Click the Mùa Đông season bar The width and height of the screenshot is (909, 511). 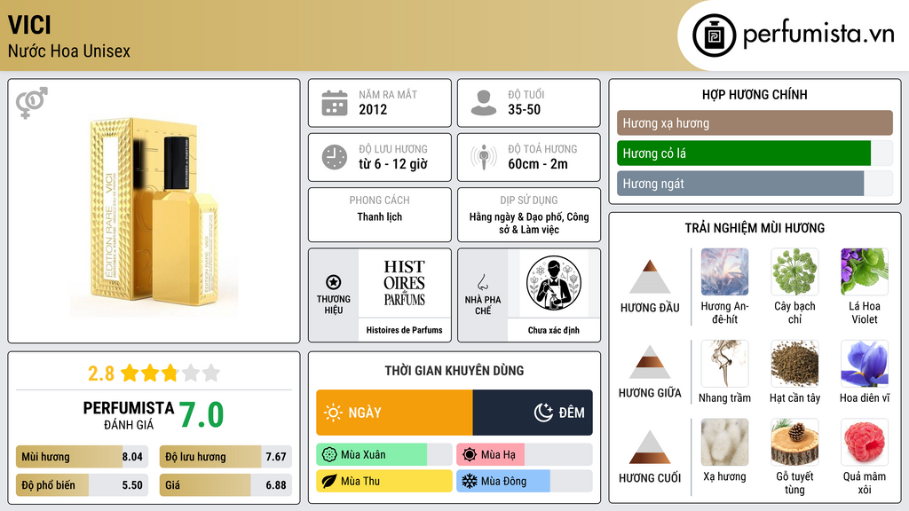tap(525, 482)
